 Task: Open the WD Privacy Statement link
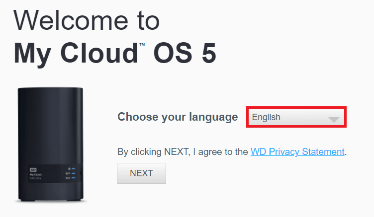(297, 151)
